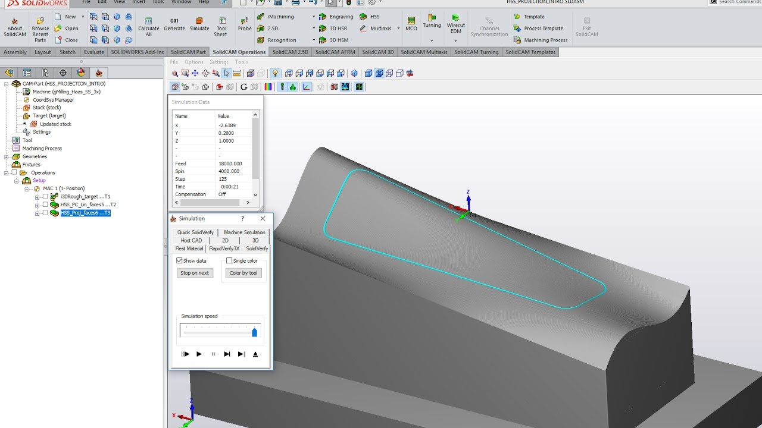Enable the Single color checkbox

pyautogui.click(x=229, y=260)
